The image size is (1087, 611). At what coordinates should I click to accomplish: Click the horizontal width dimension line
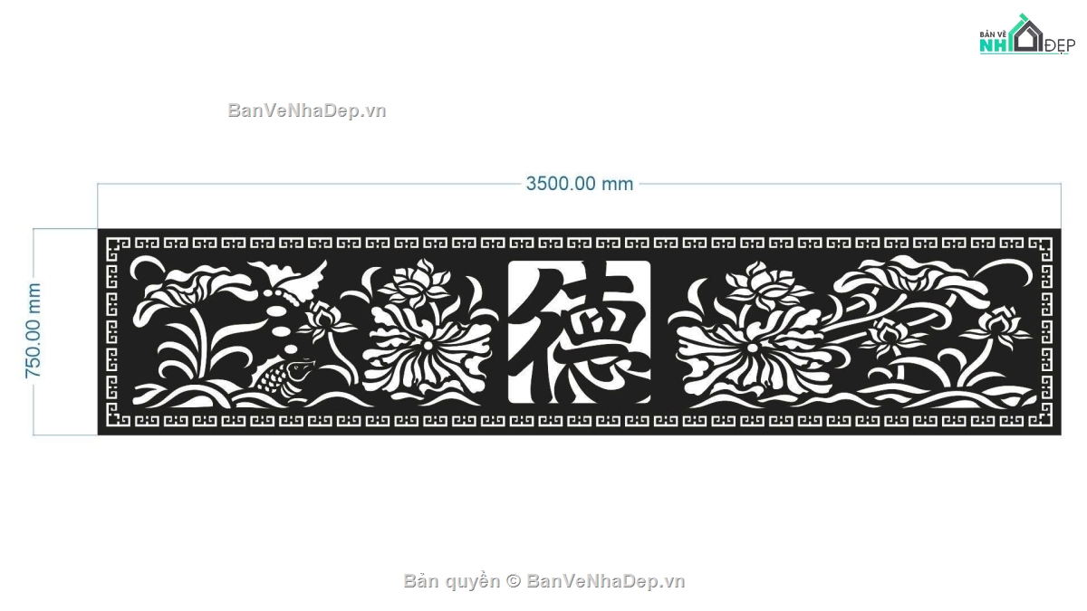(x=580, y=184)
